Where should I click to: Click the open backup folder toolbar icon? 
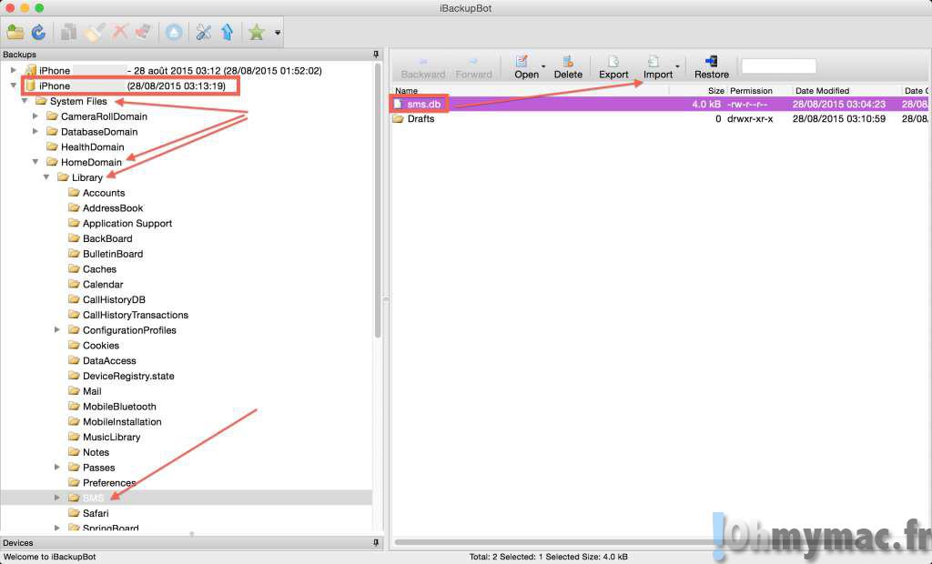pyautogui.click(x=15, y=32)
